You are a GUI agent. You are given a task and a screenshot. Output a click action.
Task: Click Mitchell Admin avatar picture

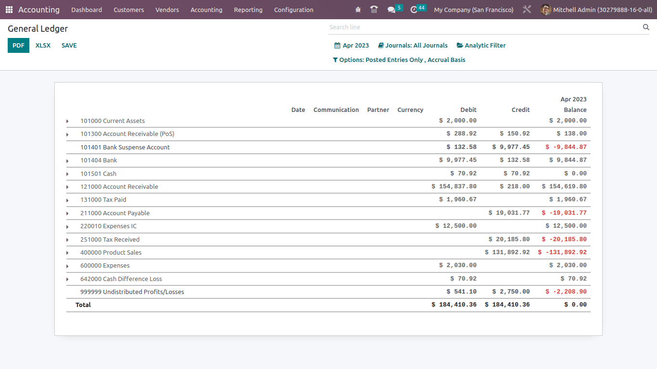click(x=545, y=10)
